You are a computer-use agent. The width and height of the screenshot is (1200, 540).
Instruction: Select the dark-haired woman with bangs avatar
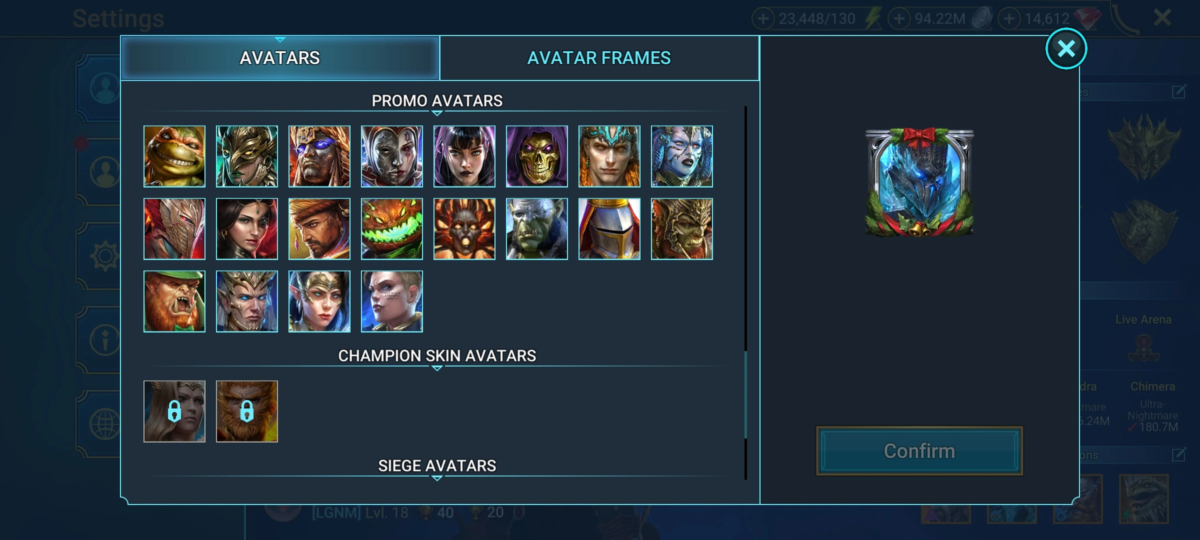pyautogui.click(x=464, y=156)
